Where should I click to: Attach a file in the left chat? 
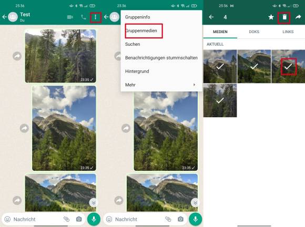[66, 219]
